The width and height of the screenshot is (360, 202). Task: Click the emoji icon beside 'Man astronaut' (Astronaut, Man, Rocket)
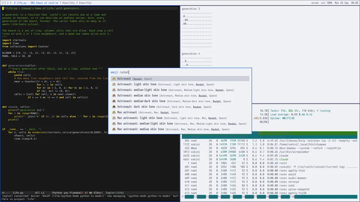[x=114, y=113]
